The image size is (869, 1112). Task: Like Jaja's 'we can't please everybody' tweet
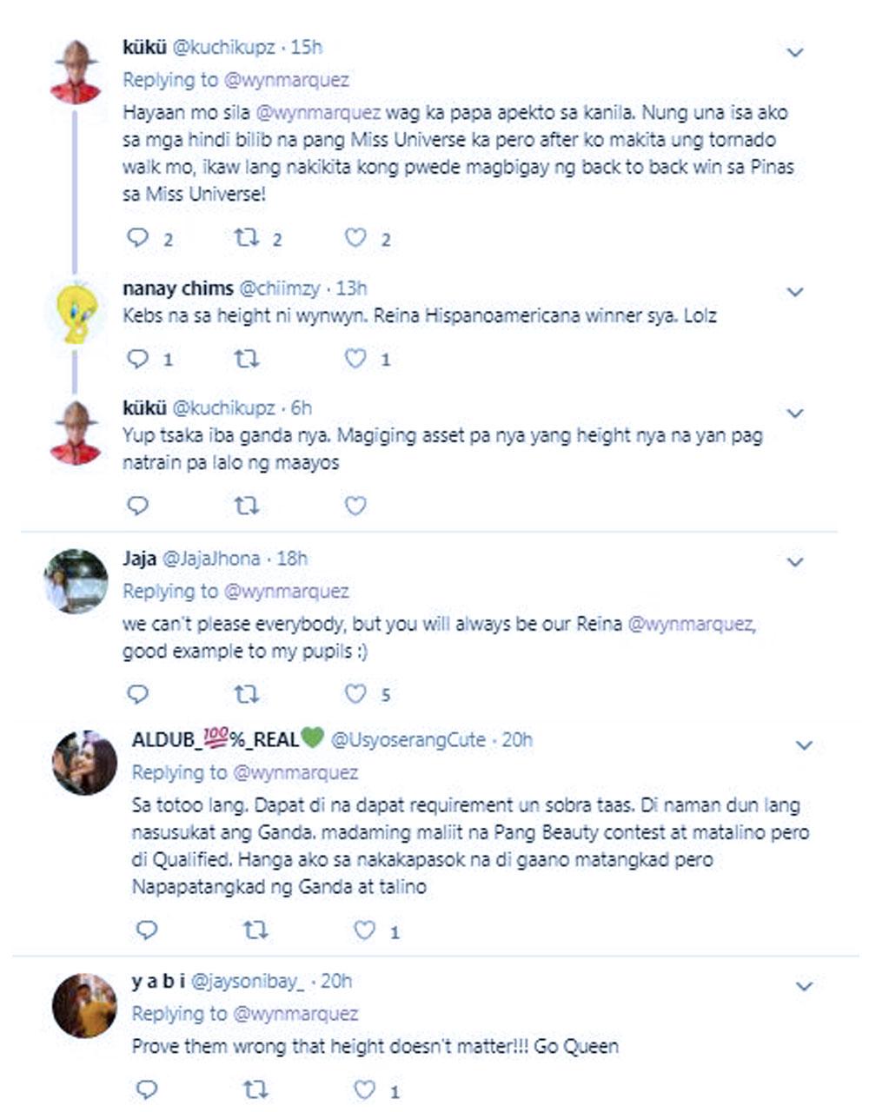[x=356, y=693]
